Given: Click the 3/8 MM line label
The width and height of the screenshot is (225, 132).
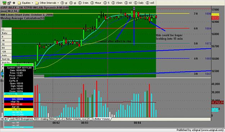Looking at the screenshot, I should tap(195, 74).
